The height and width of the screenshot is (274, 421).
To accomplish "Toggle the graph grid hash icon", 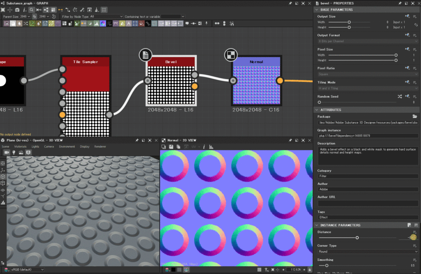I will click(x=104, y=10).
